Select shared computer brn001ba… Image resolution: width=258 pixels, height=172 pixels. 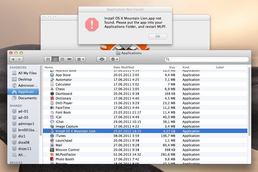click(23, 130)
